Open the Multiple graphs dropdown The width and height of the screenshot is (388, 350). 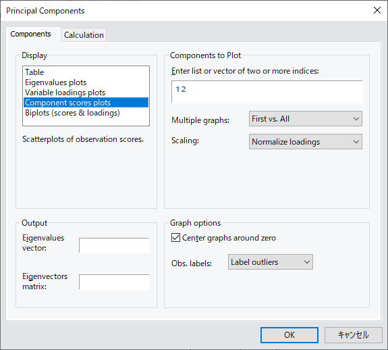pos(306,119)
